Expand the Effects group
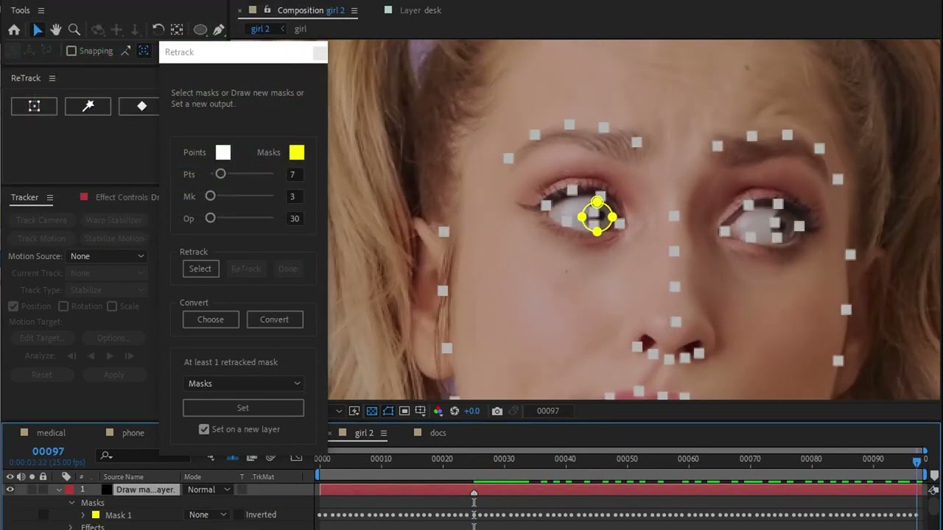This screenshot has height=530, width=943. (x=71, y=526)
